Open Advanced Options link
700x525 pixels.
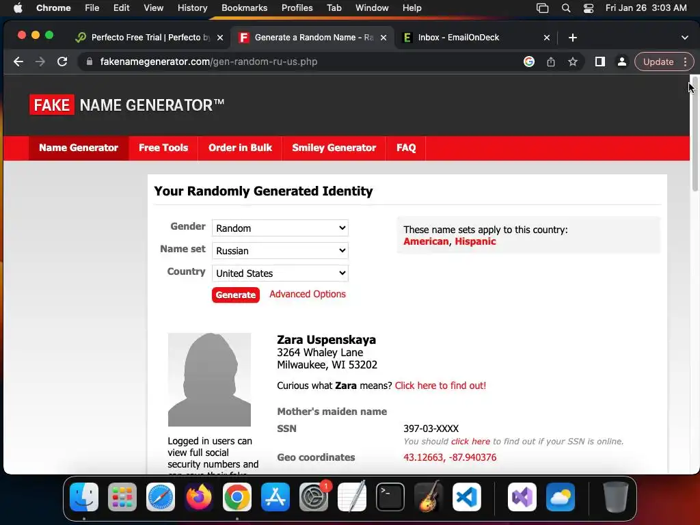coord(308,294)
